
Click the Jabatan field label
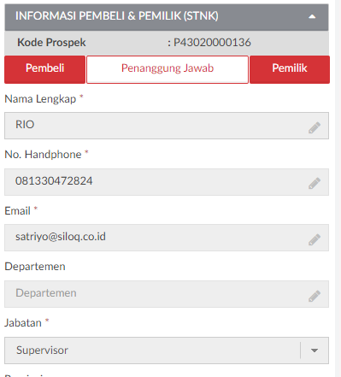(23, 323)
